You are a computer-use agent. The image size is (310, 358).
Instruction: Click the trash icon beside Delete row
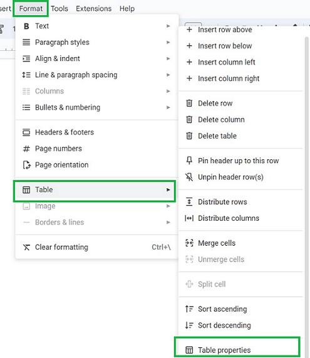189,103
